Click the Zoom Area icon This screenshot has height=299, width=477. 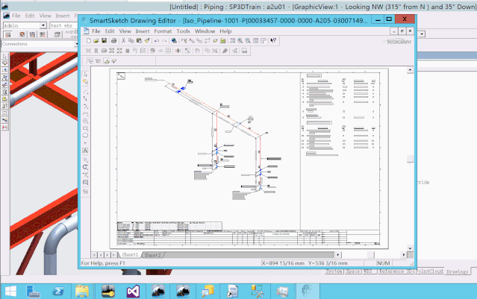(233, 41)
